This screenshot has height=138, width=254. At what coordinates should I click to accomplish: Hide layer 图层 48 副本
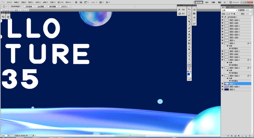point(222,54)
